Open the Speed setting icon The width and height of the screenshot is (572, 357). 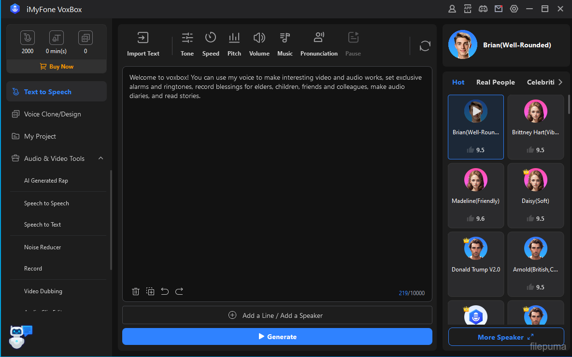point(211,44)
